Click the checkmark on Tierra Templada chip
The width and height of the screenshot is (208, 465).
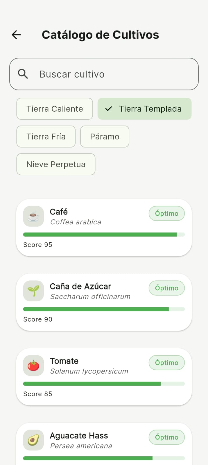(109, 109)
